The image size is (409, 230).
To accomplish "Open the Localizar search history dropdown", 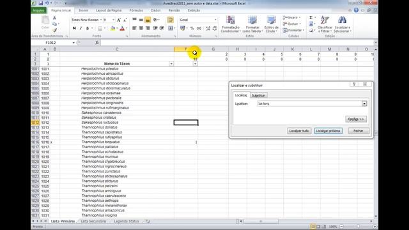I will point(364,103).
